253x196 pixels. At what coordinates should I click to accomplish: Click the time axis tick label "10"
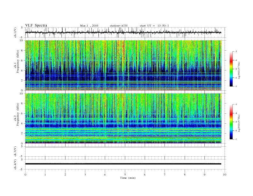[225, 175]
